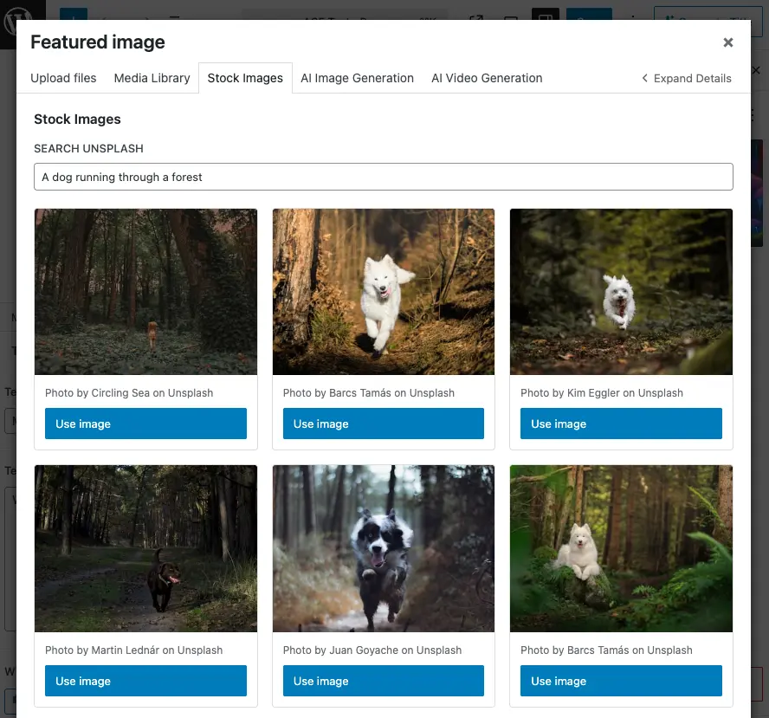Open the Media Library tab
Viewport: 769px width, 718px height.
[x=152, y=78]
